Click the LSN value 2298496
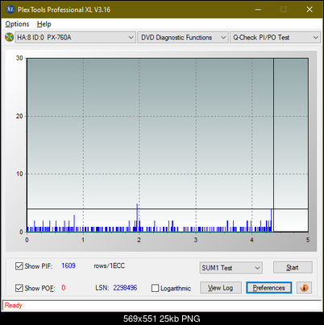Screen dimensions: 324x325 [125, 288]
